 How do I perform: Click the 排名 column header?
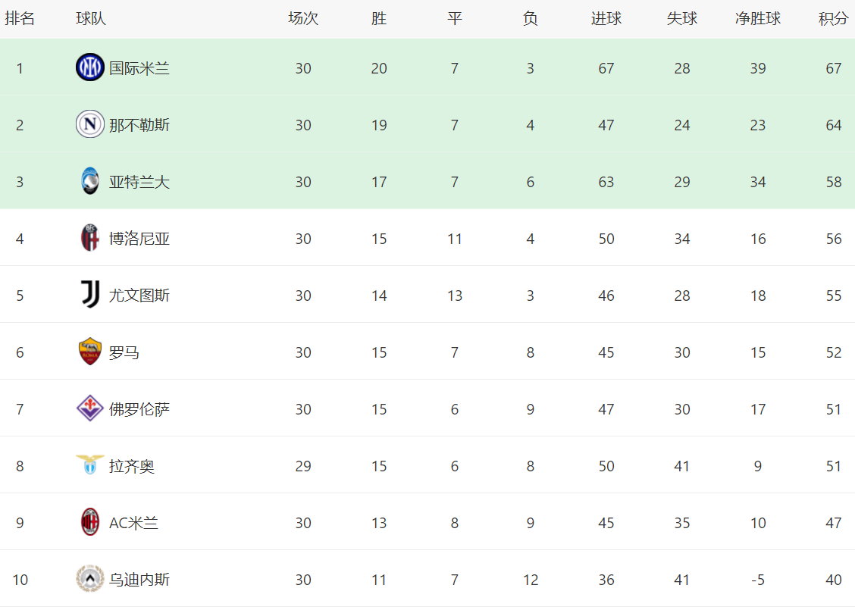tap(20, 19)
